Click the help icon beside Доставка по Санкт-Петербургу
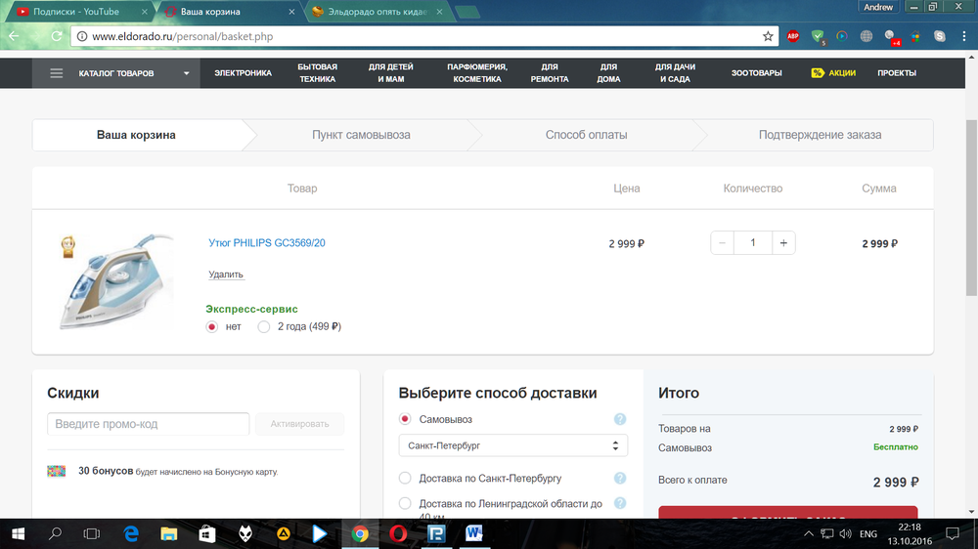 619,479
